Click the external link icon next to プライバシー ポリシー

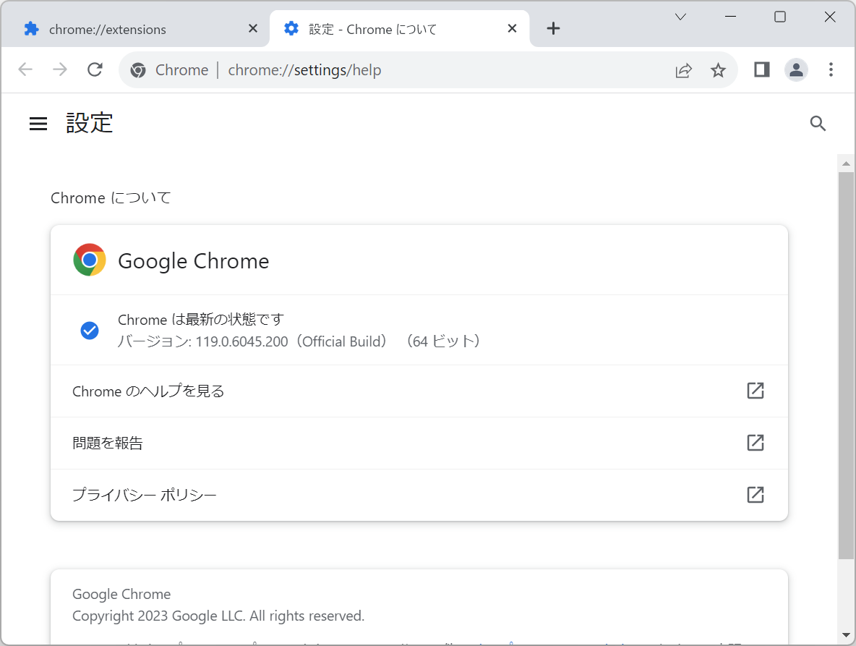pos(755,495)
